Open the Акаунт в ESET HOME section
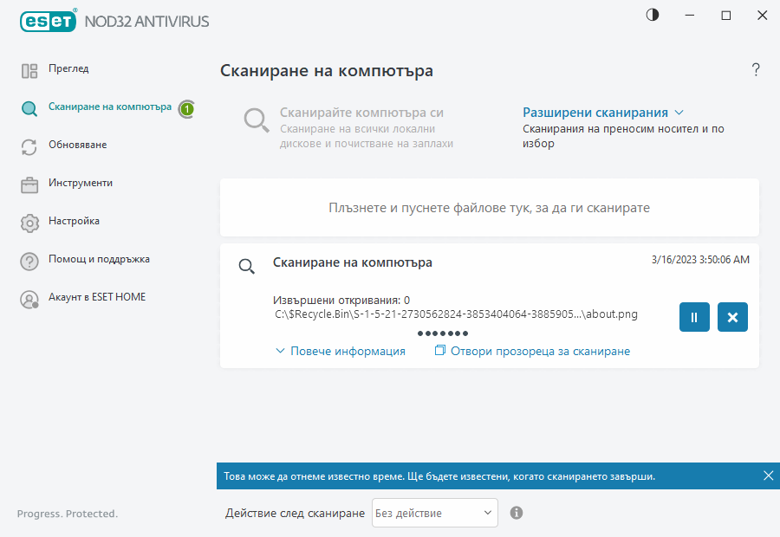 point(98,297)
